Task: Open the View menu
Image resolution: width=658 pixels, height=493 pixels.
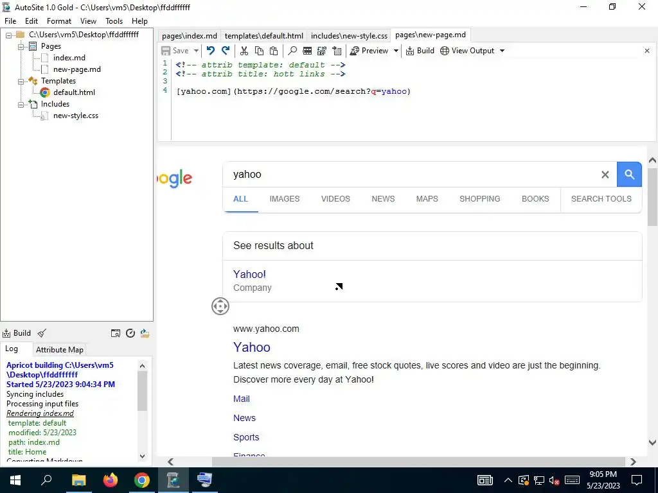Action: pyautogui.click(x=88, y=21)
